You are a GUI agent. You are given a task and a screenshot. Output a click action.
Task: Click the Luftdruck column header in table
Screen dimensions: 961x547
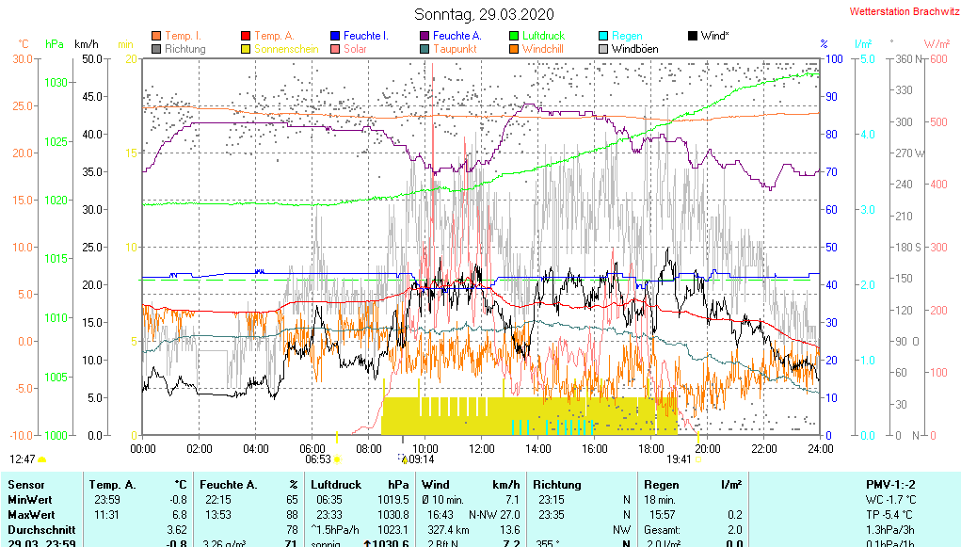click(x=337, y=485)
